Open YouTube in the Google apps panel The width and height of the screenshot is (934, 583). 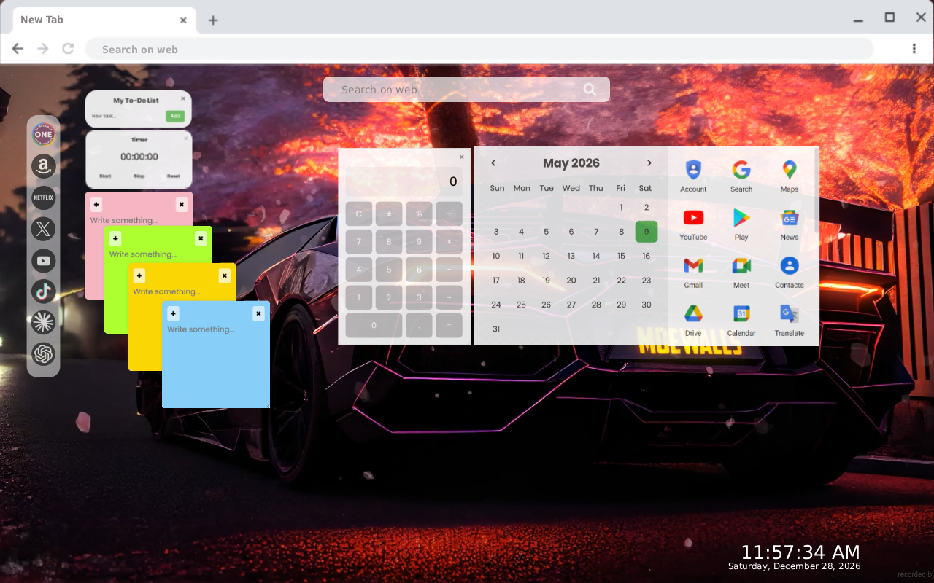693,224
